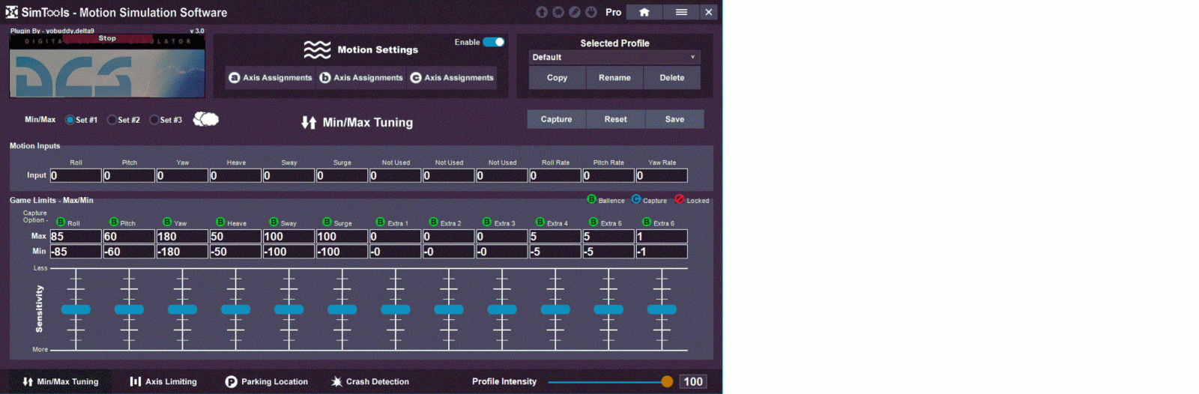Image resolution: width=1199 pixels, height=394 pixels.
Task: Click the Pitch Min field showing -60
Action: pyautogui.click(x=129, y=252)
